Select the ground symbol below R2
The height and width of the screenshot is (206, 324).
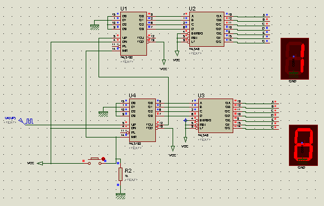(120, 196)
